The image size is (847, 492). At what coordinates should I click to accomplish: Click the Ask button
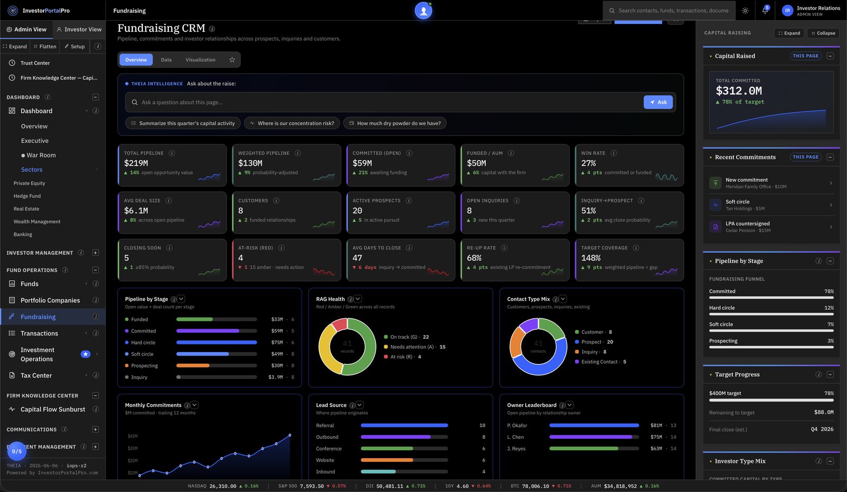(x=658, y=103)
